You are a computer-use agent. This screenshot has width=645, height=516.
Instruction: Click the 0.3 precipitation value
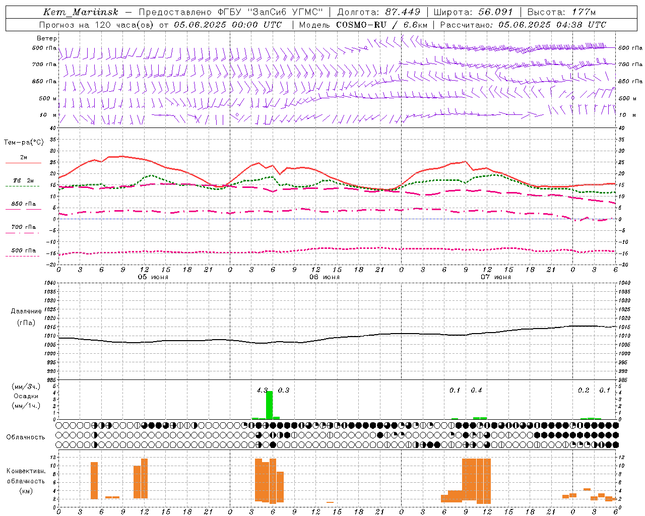coord(284,390)
